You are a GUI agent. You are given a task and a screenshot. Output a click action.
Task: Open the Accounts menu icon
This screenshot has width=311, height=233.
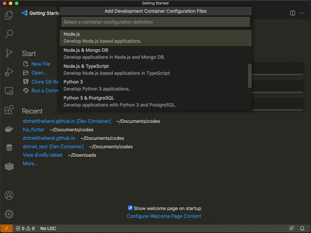click(x=9, y=195)
